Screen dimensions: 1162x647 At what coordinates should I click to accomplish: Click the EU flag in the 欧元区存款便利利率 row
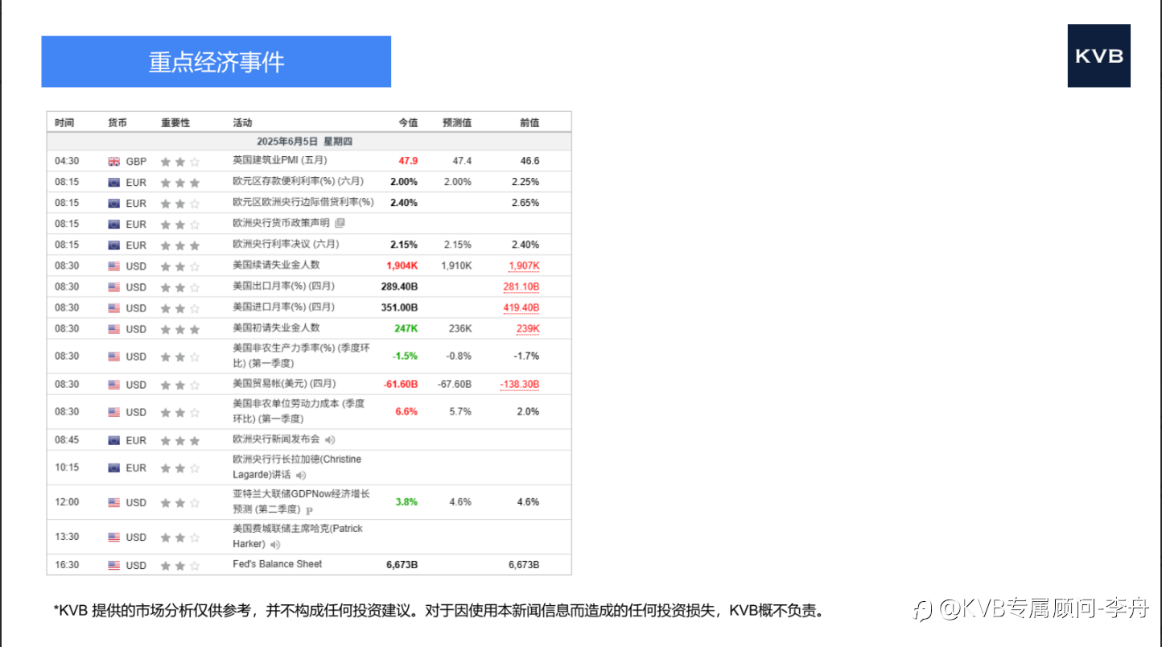pos(113,183)
